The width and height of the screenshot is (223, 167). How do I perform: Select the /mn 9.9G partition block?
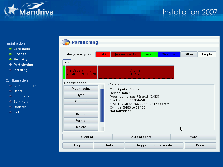93,72
